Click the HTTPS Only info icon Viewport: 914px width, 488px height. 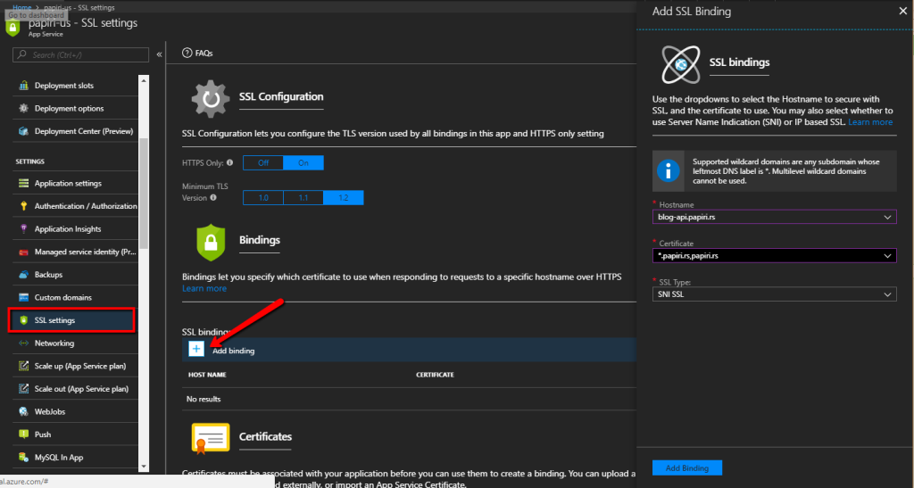(x=229, y=163)
